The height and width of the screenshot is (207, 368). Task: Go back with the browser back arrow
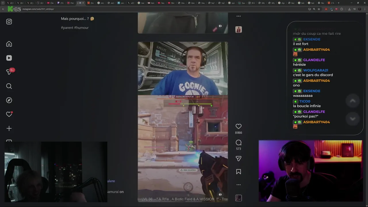pos(3,9)
